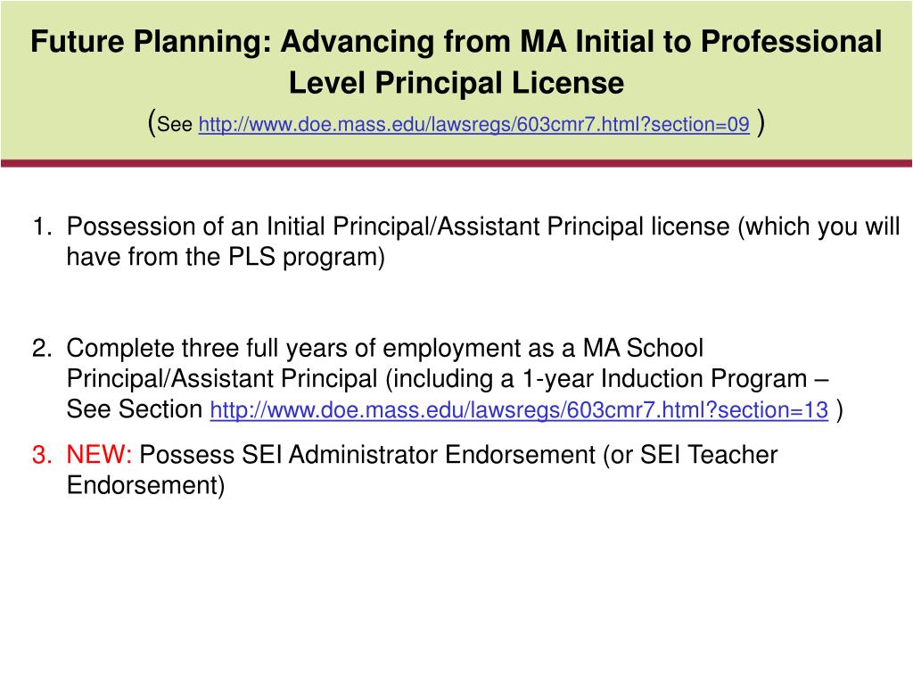Click the '(or SEI Teacher' text
Screen dimensions: 913x685
(x=691, y=454)
